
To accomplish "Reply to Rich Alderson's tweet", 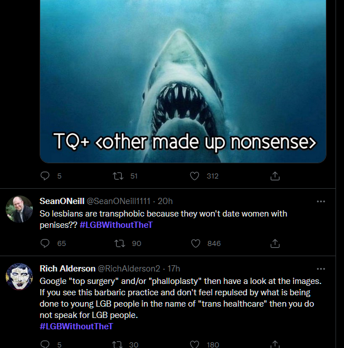I will click(x=45, y=343).
